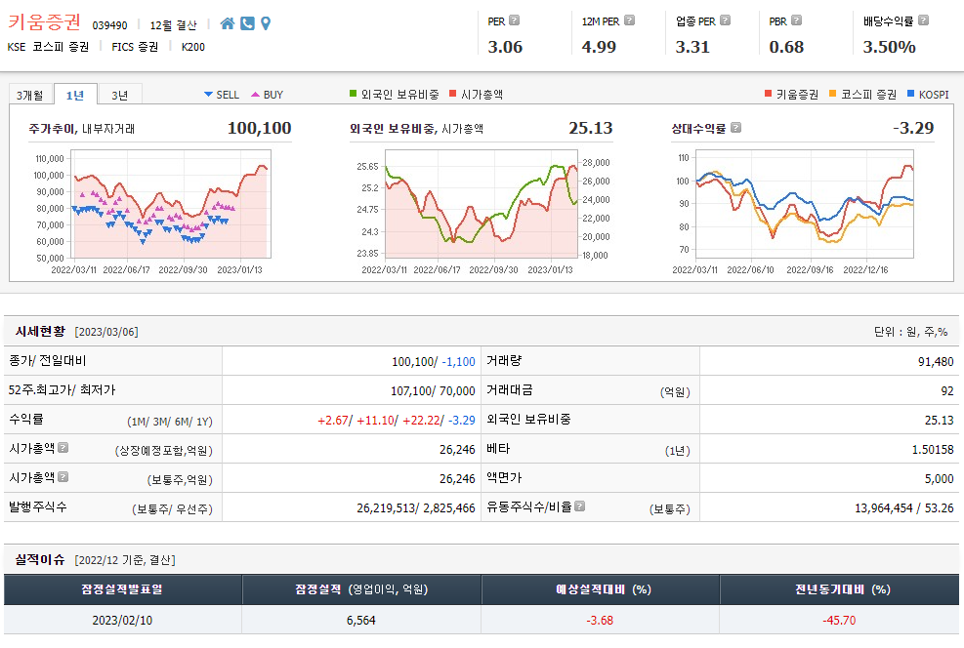The width and height of the screenshot is (964, 648).
Task: Click the phone contact icon
Action: tap(247, 23)
